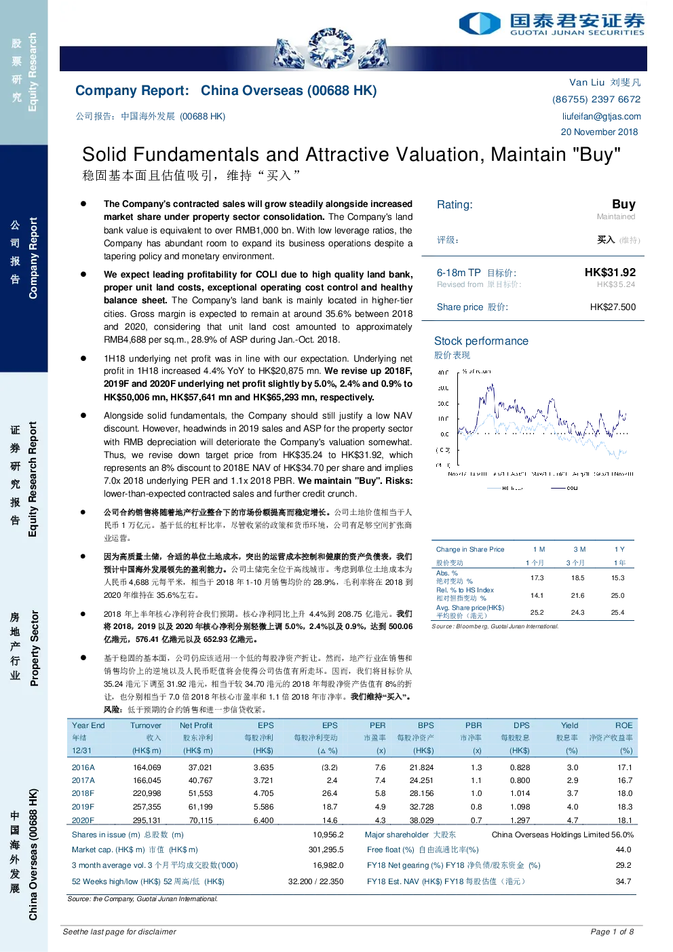Select 2018F turnover value 220,998
673x952 pixels.
pyautogui.click(x=147, y=793)
